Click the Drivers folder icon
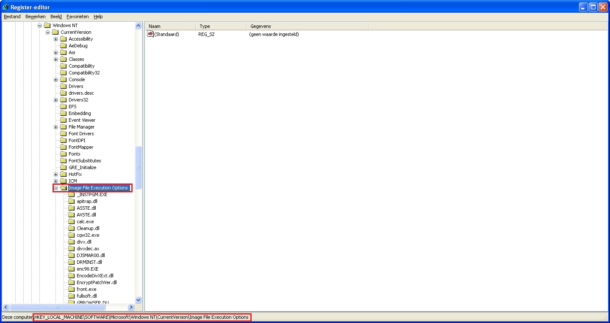Viewport: 610px width, 323px height. point(64,86)
